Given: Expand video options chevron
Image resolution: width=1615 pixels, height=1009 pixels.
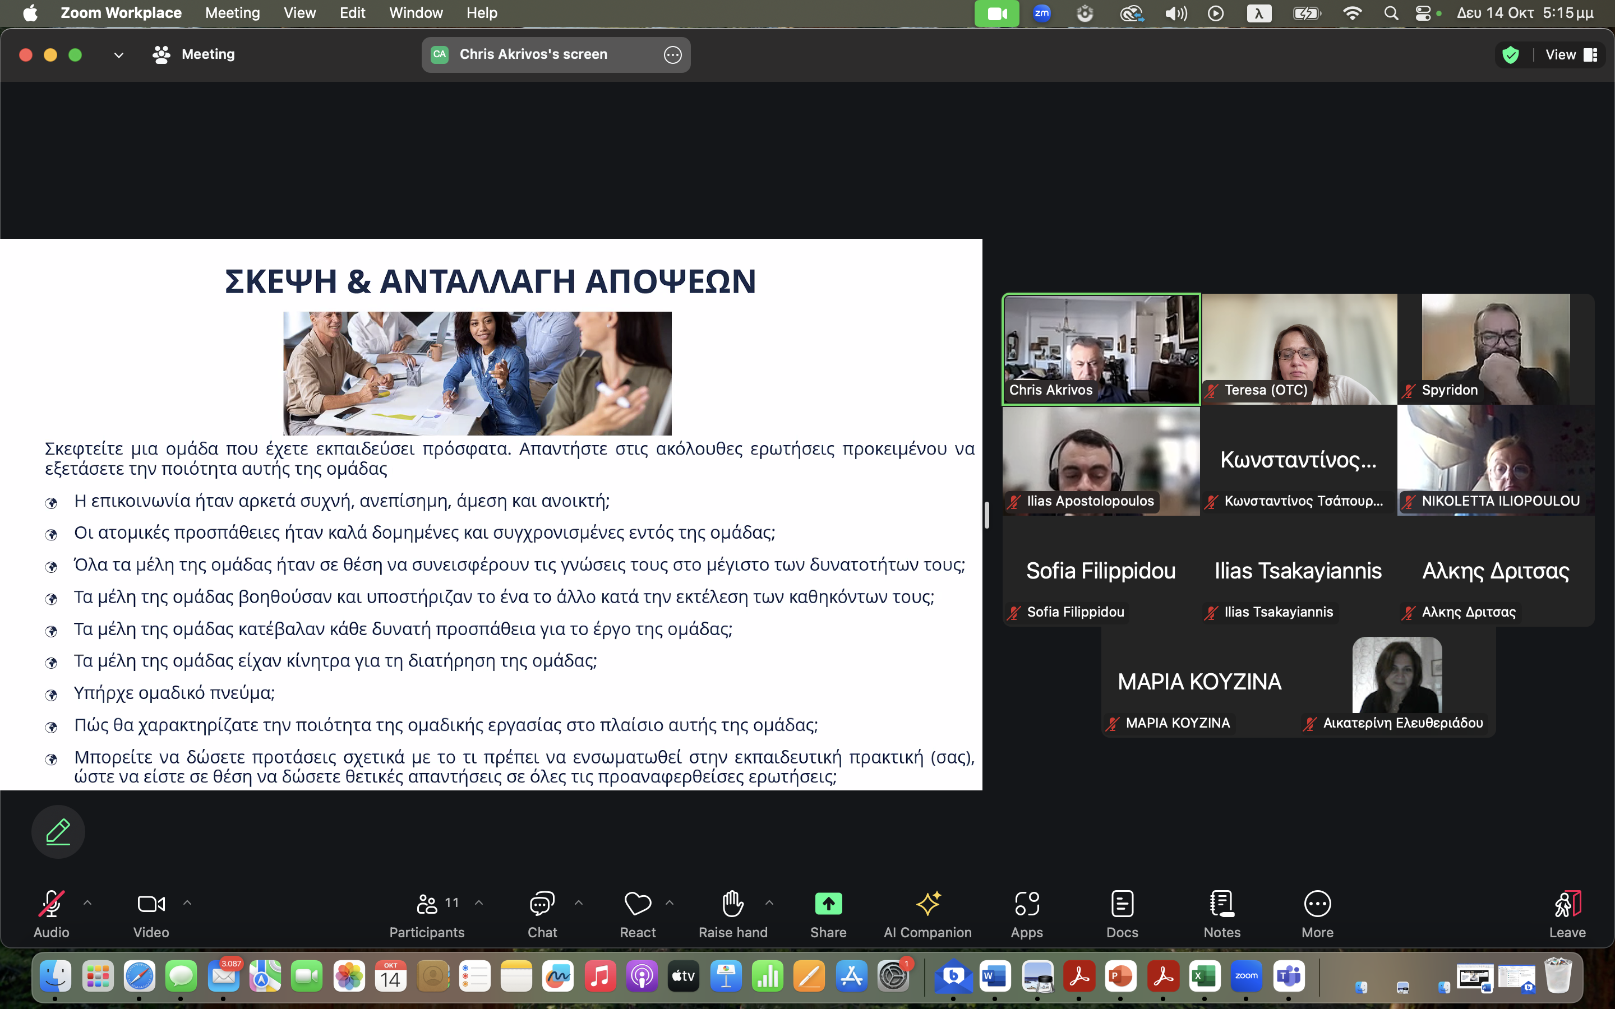Looking at the screenshot, I should [x=187, y=903].
